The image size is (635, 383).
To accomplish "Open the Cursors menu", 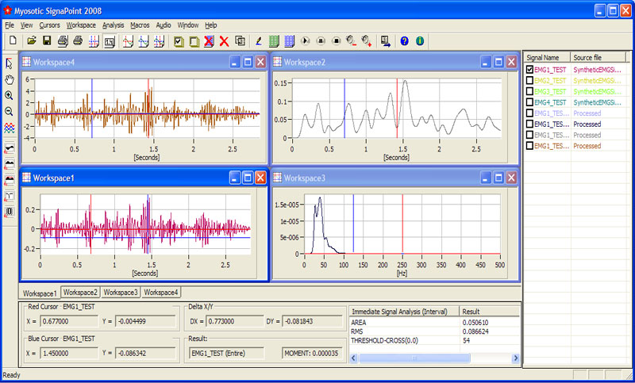I will pos(49,25).
